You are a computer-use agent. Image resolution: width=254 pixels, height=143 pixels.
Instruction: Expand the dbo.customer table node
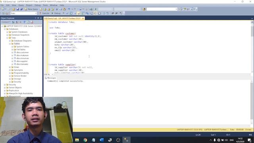pos(12,52)
